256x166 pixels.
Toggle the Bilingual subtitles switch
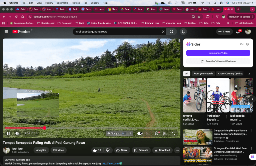[124, 134]
